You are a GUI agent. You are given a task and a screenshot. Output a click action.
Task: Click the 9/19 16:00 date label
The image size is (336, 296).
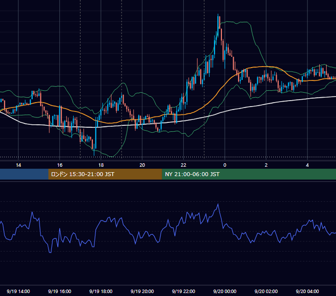60,291
